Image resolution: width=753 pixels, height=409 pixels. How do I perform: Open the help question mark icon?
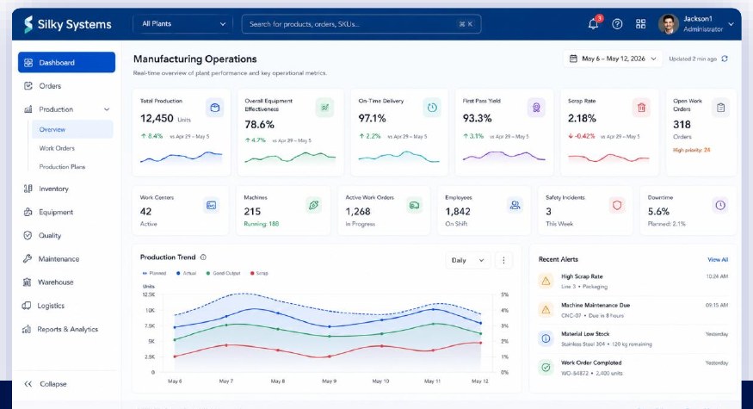click(617, 24)
